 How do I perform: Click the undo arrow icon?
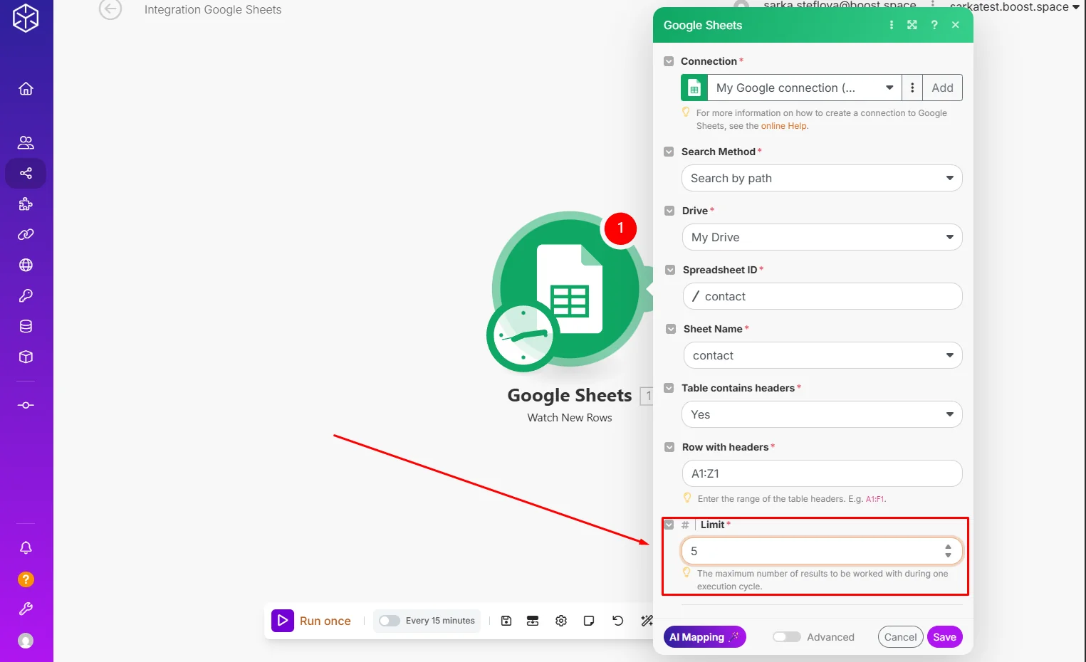coord(617,621)
